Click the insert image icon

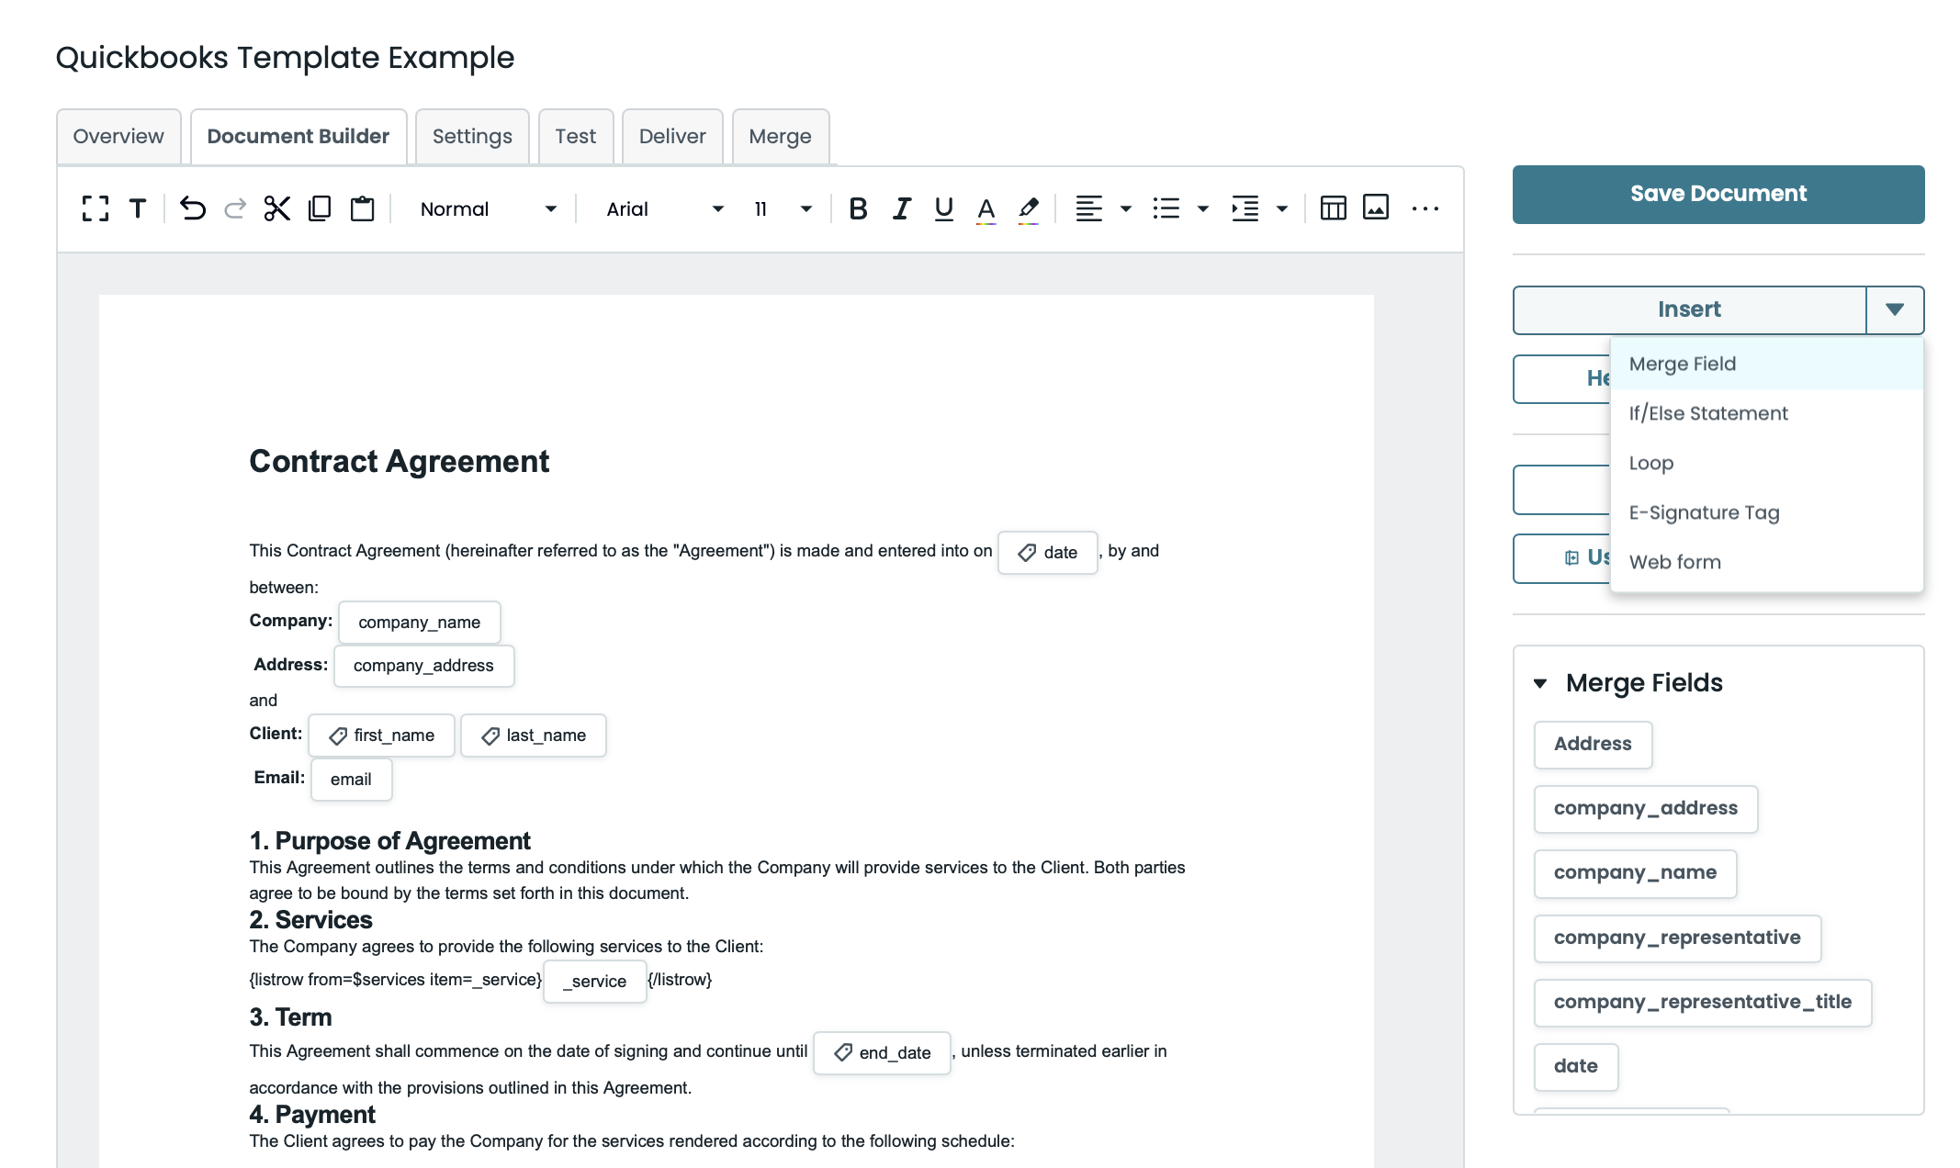tap(1375, 208)
